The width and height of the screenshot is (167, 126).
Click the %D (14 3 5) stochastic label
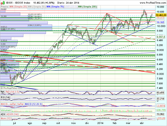click(x=12, y=92)
